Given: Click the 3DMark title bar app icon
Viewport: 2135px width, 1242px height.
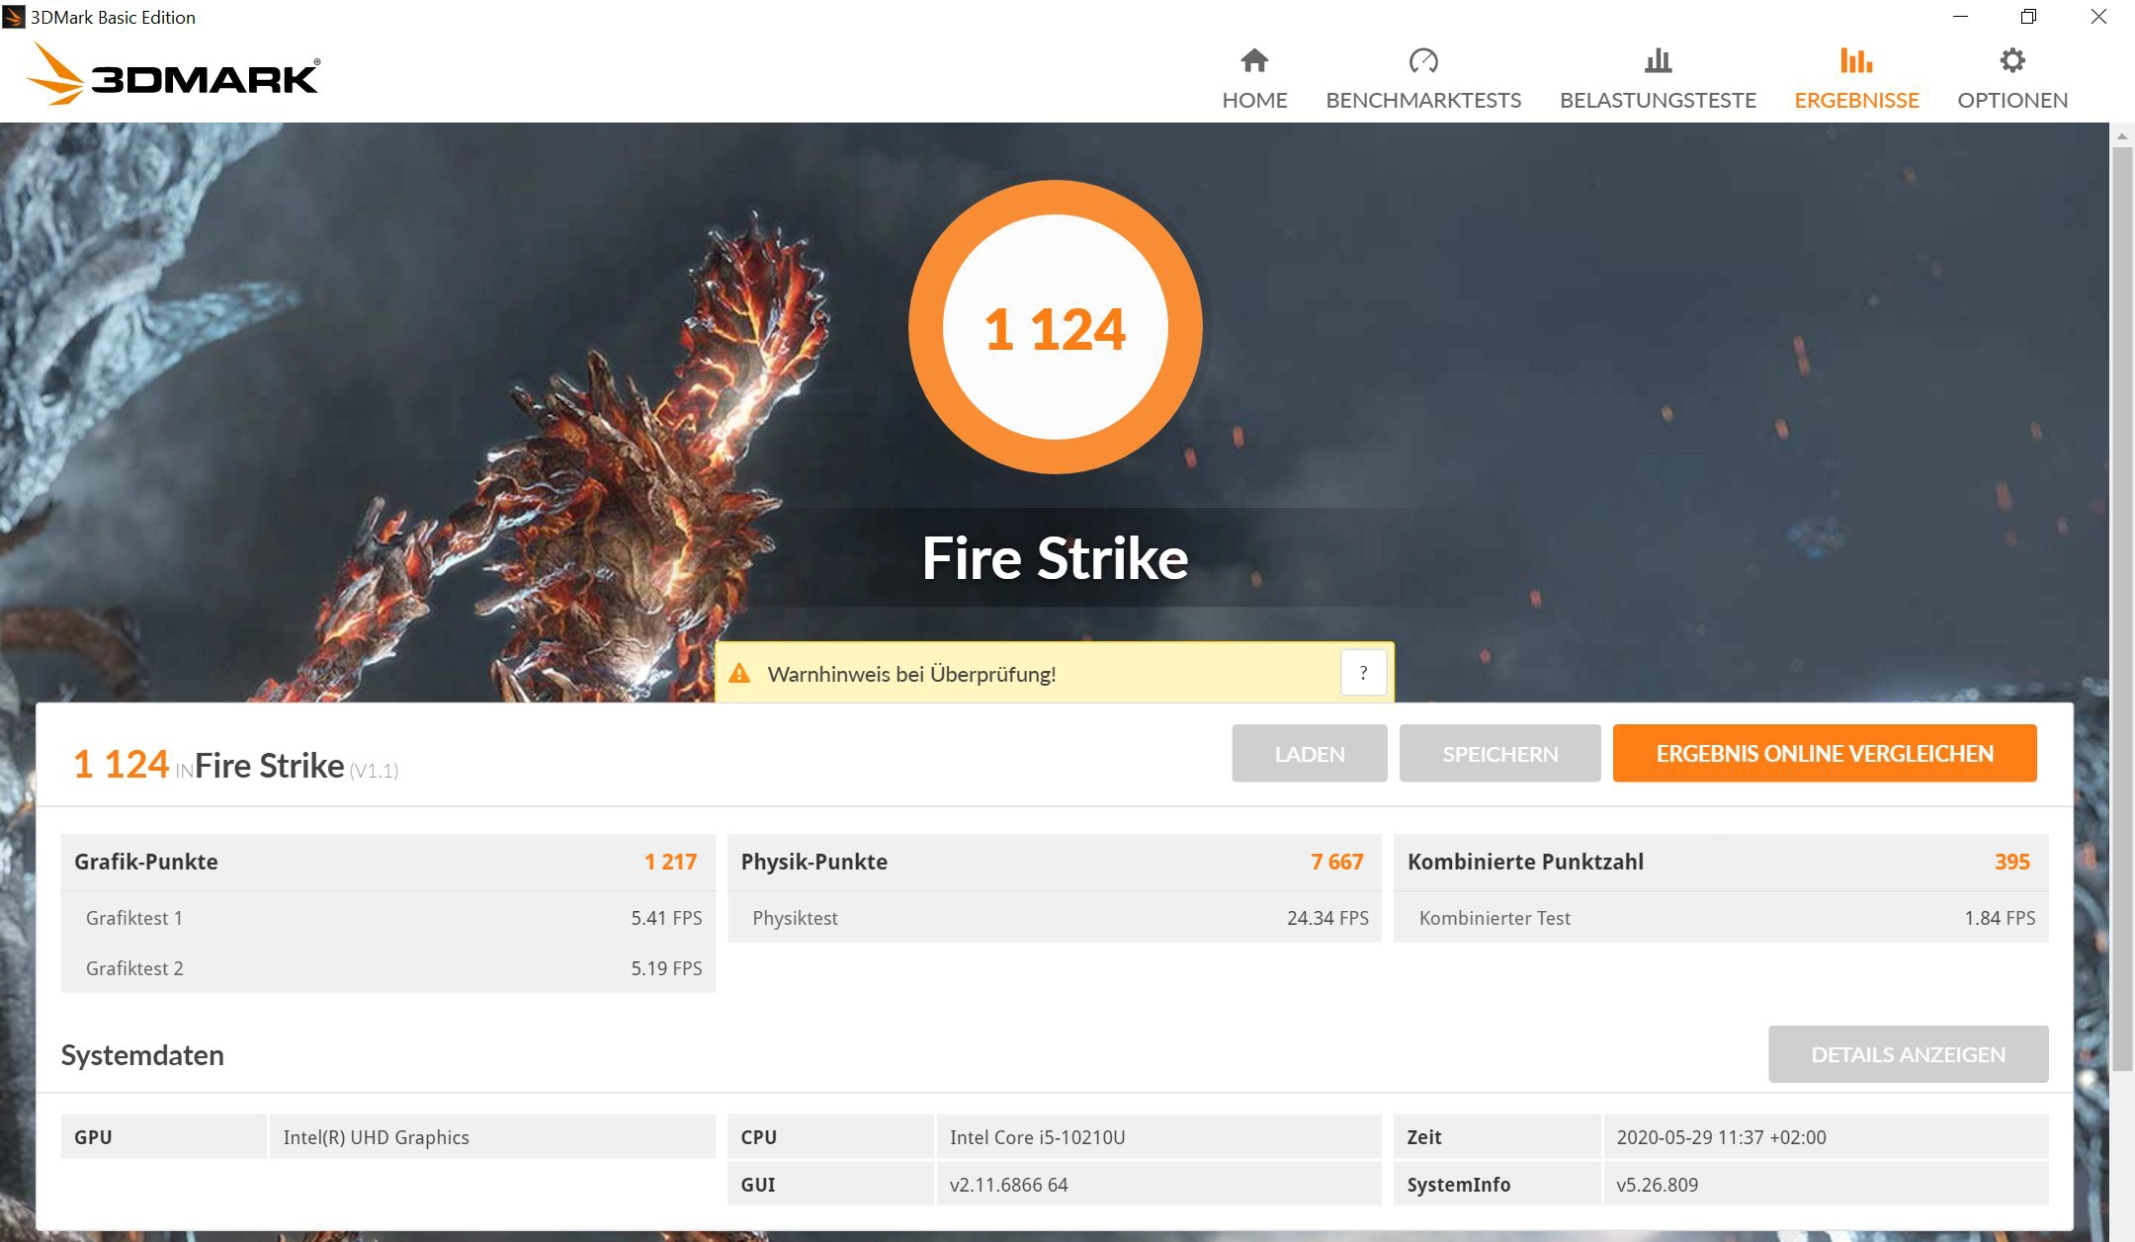Looking at the screenshot, I should (14, 17).
